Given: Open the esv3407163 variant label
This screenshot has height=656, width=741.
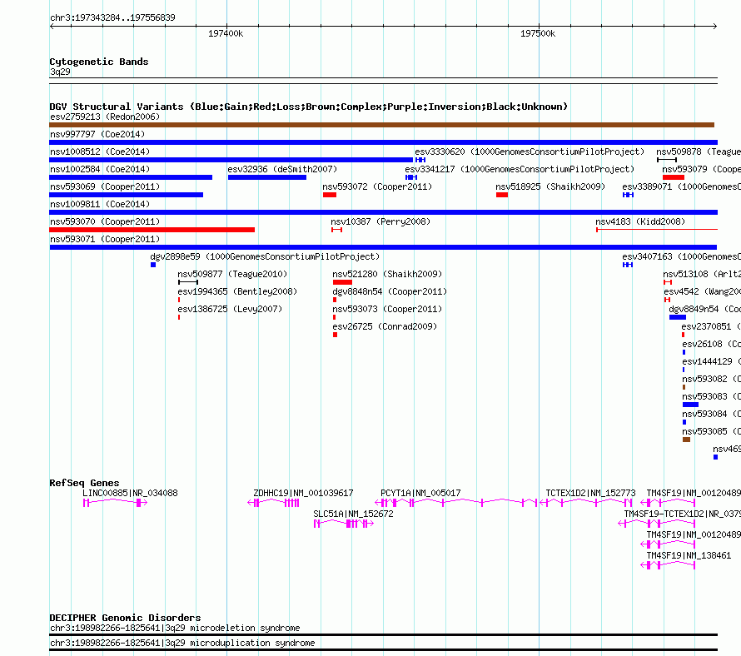Looking at the screenshot, I should point(681,256).
